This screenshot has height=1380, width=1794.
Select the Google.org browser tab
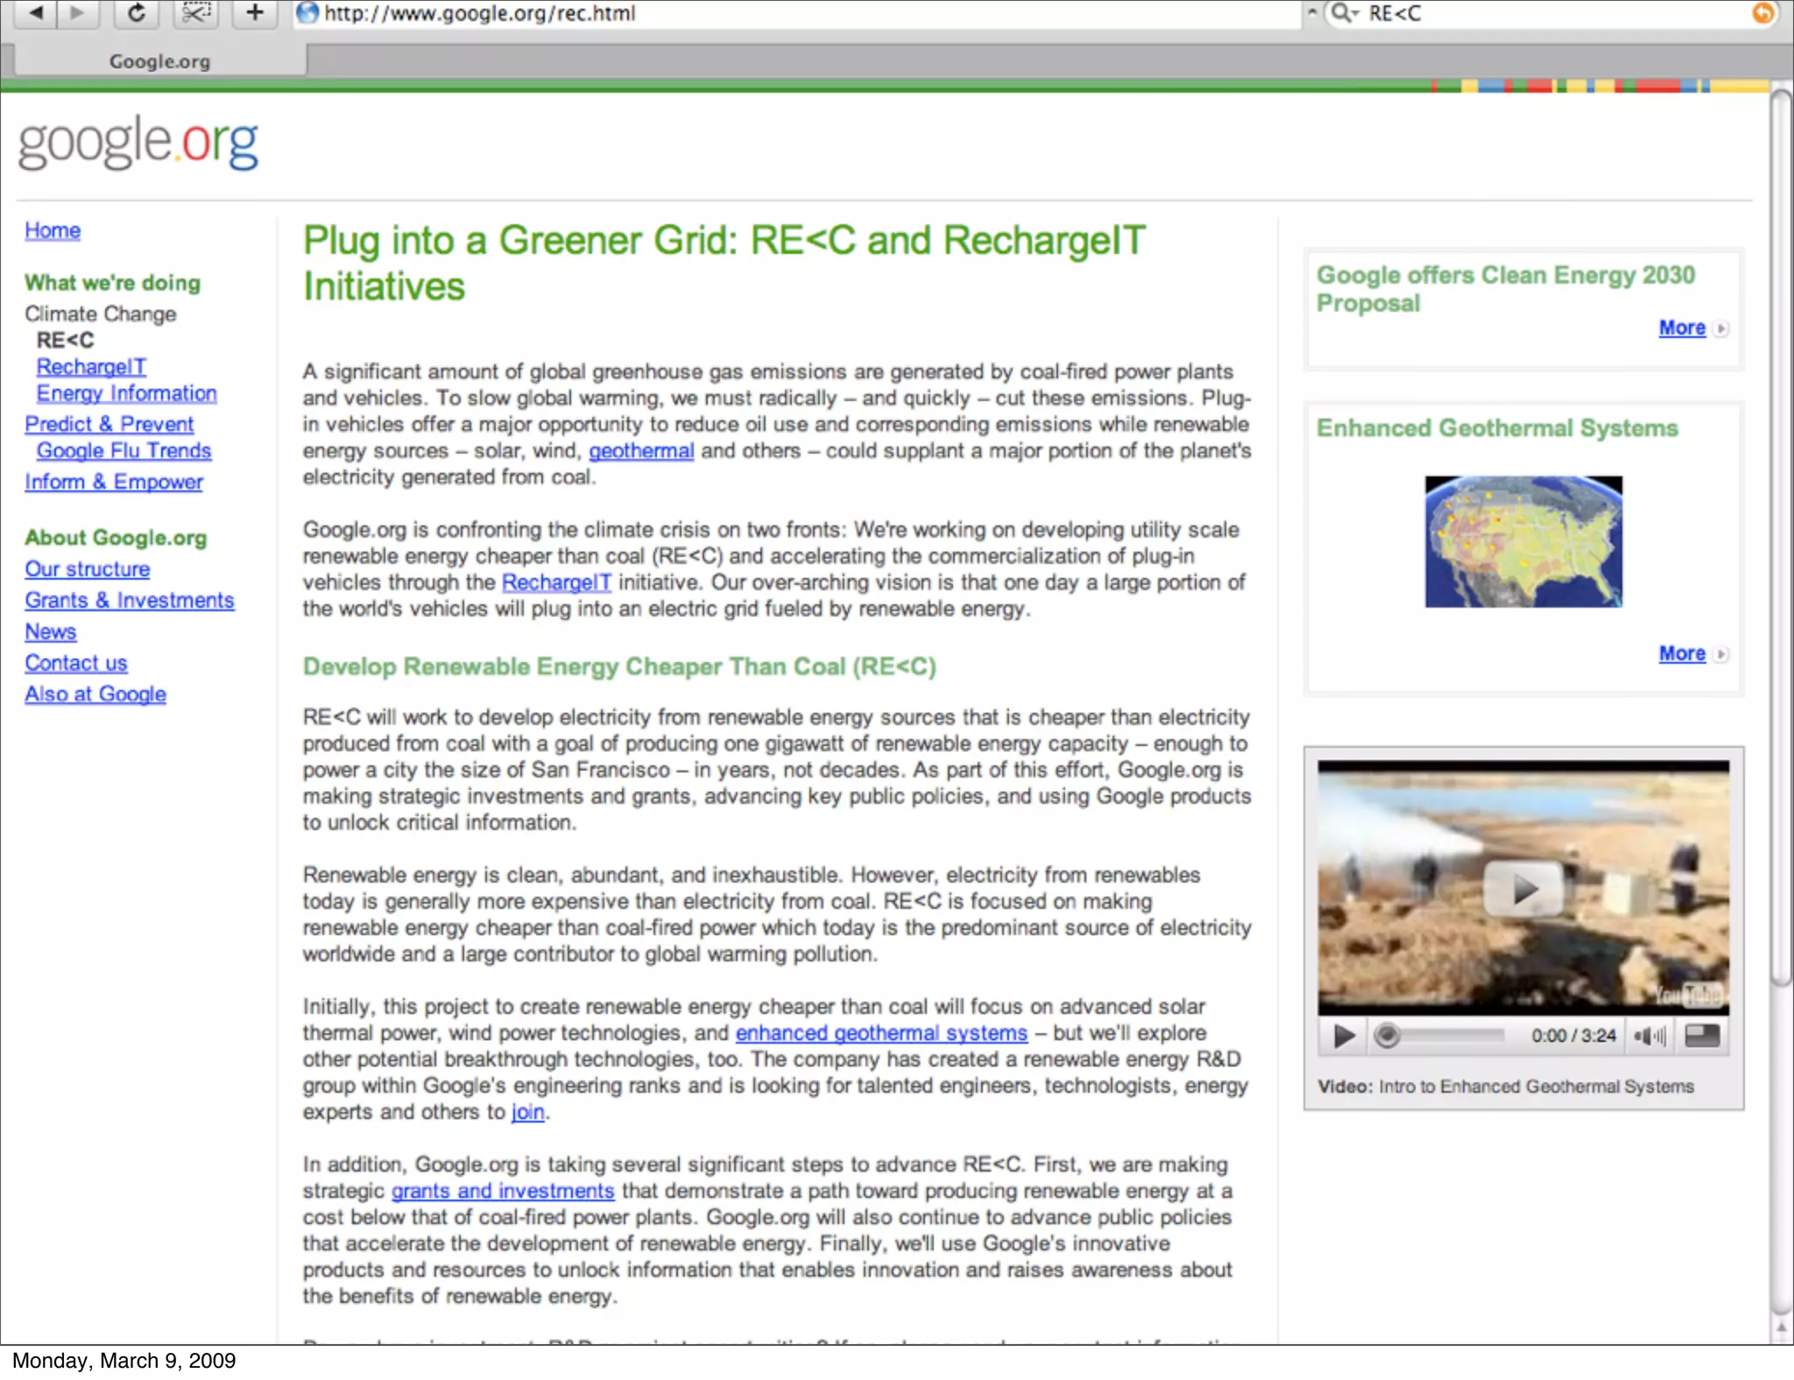coord(159,61)
